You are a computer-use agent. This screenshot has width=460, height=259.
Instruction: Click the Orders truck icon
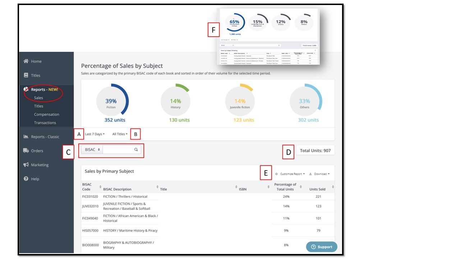click(x=26, y=150)
